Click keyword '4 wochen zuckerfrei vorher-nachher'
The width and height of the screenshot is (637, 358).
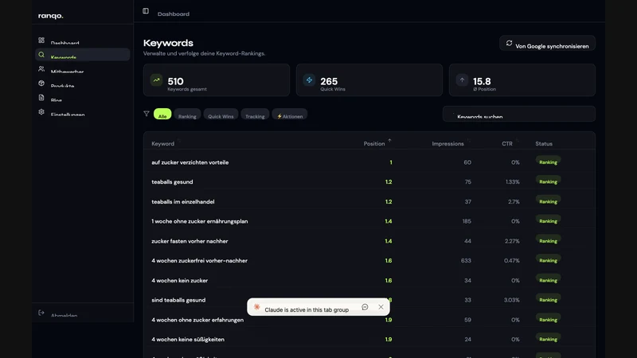pos(200,261)
